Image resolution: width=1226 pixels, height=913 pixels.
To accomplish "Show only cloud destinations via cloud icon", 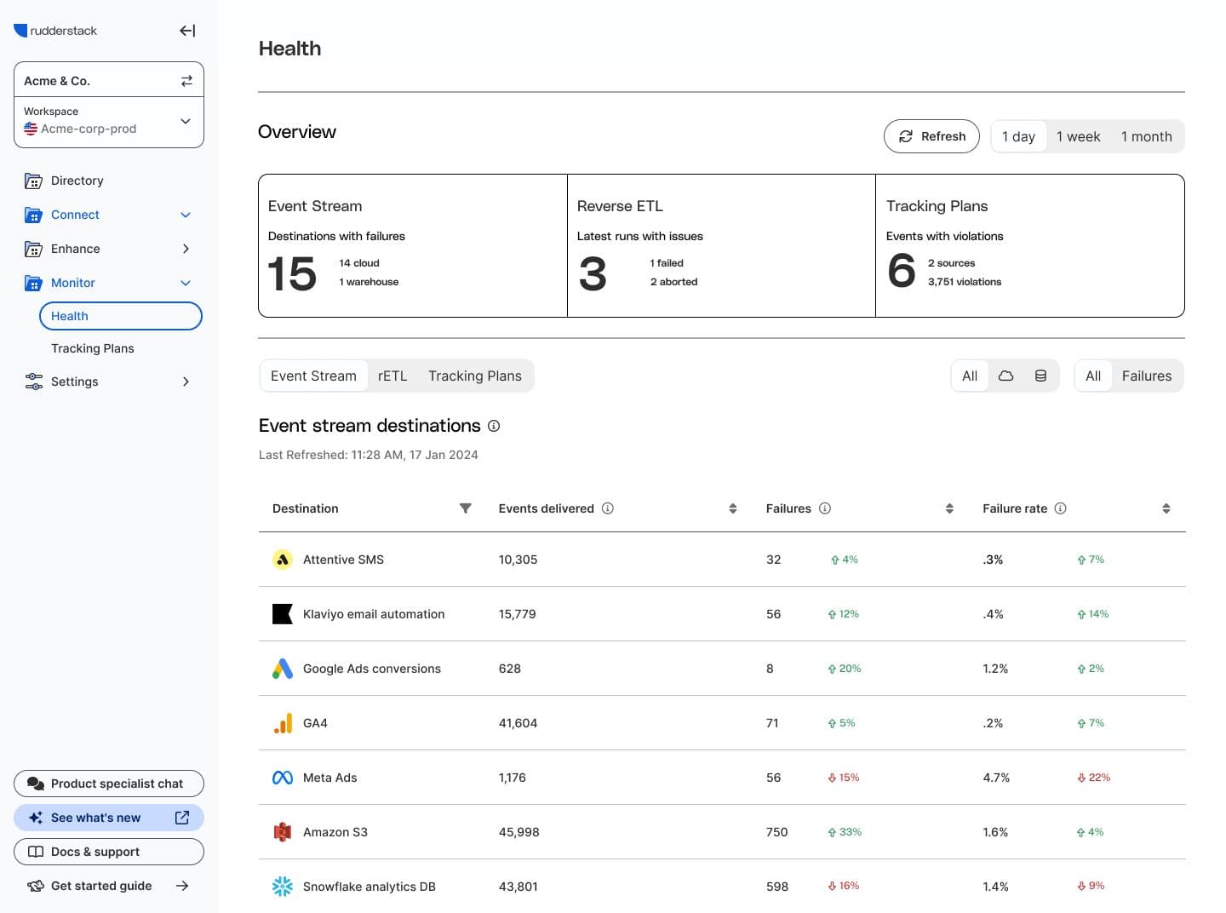I will coord(1005,376).
